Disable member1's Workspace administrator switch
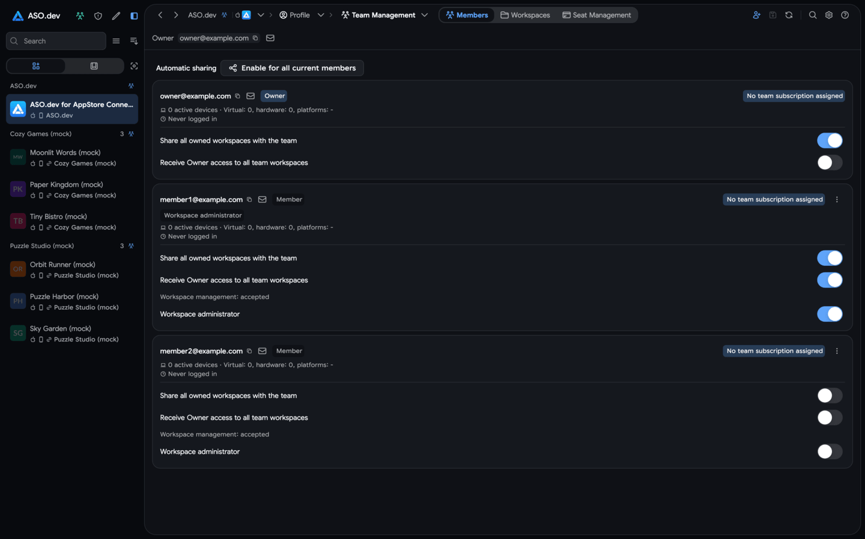 (830, 314)
